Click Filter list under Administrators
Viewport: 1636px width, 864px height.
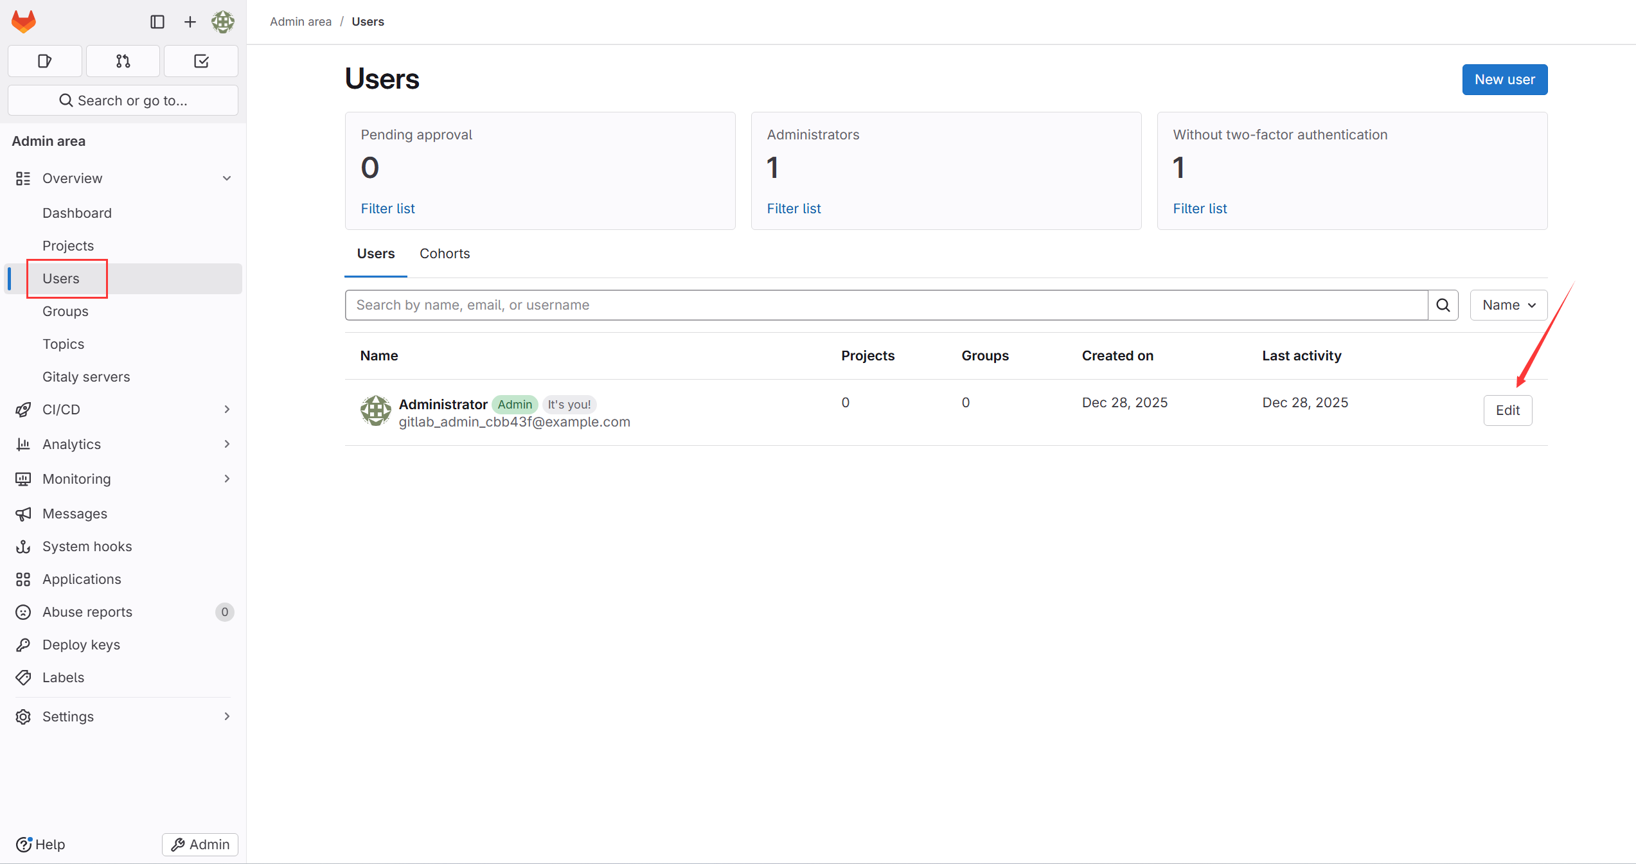tap(794, 209)
